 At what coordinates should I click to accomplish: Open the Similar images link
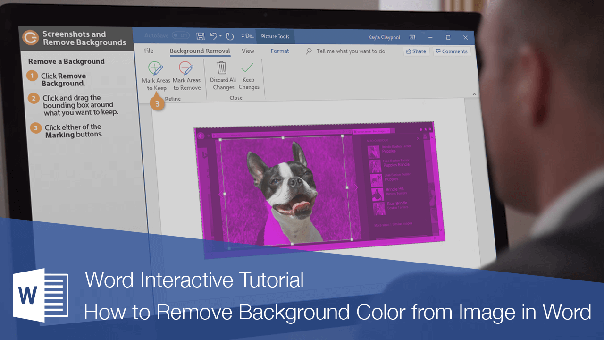click(403, 224)
